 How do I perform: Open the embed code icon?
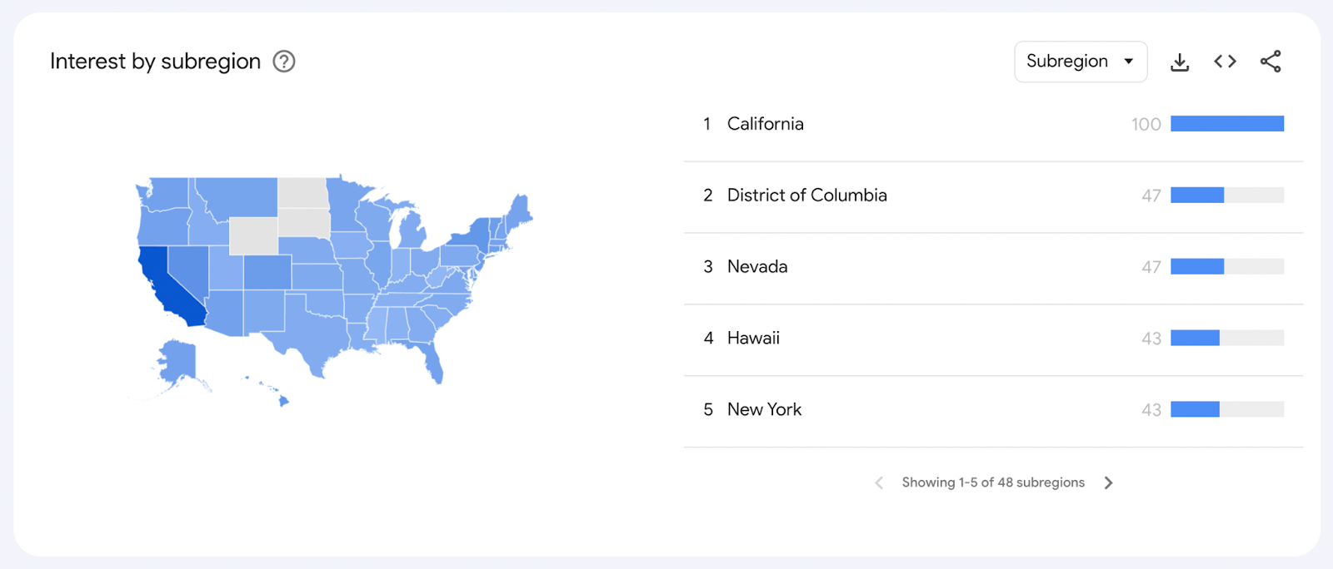pos(1225,62)
